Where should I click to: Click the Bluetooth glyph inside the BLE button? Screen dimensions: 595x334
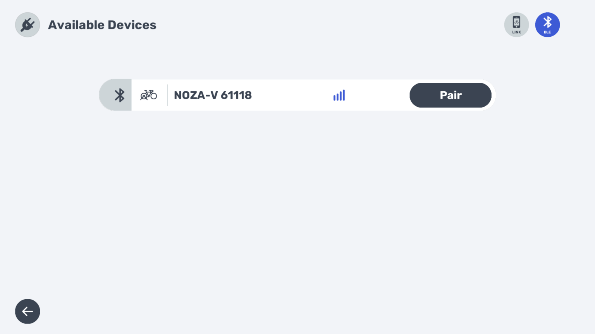coord(547,22)
